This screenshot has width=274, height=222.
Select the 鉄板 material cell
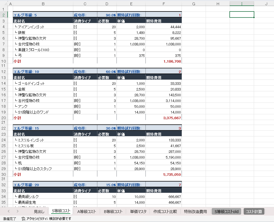click(43, 33)
